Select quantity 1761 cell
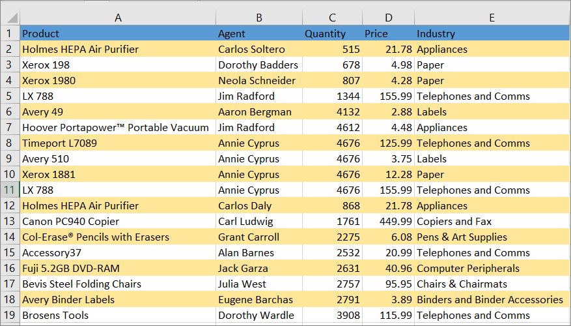571x326 pixels. pyautogui.click(x=332, y=221)
